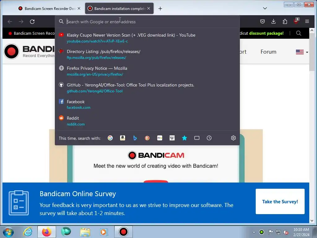The width and height of the screenshot is (317, 238).
Task: Close the Bandicam Screen Recorder tab
Action: coord(79,8)
